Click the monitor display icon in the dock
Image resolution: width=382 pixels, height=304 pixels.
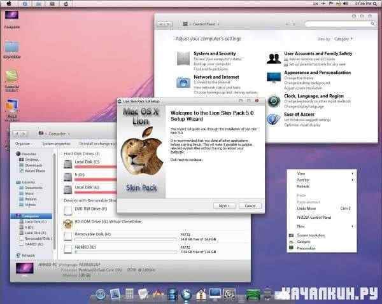click(x=215, y=294)
